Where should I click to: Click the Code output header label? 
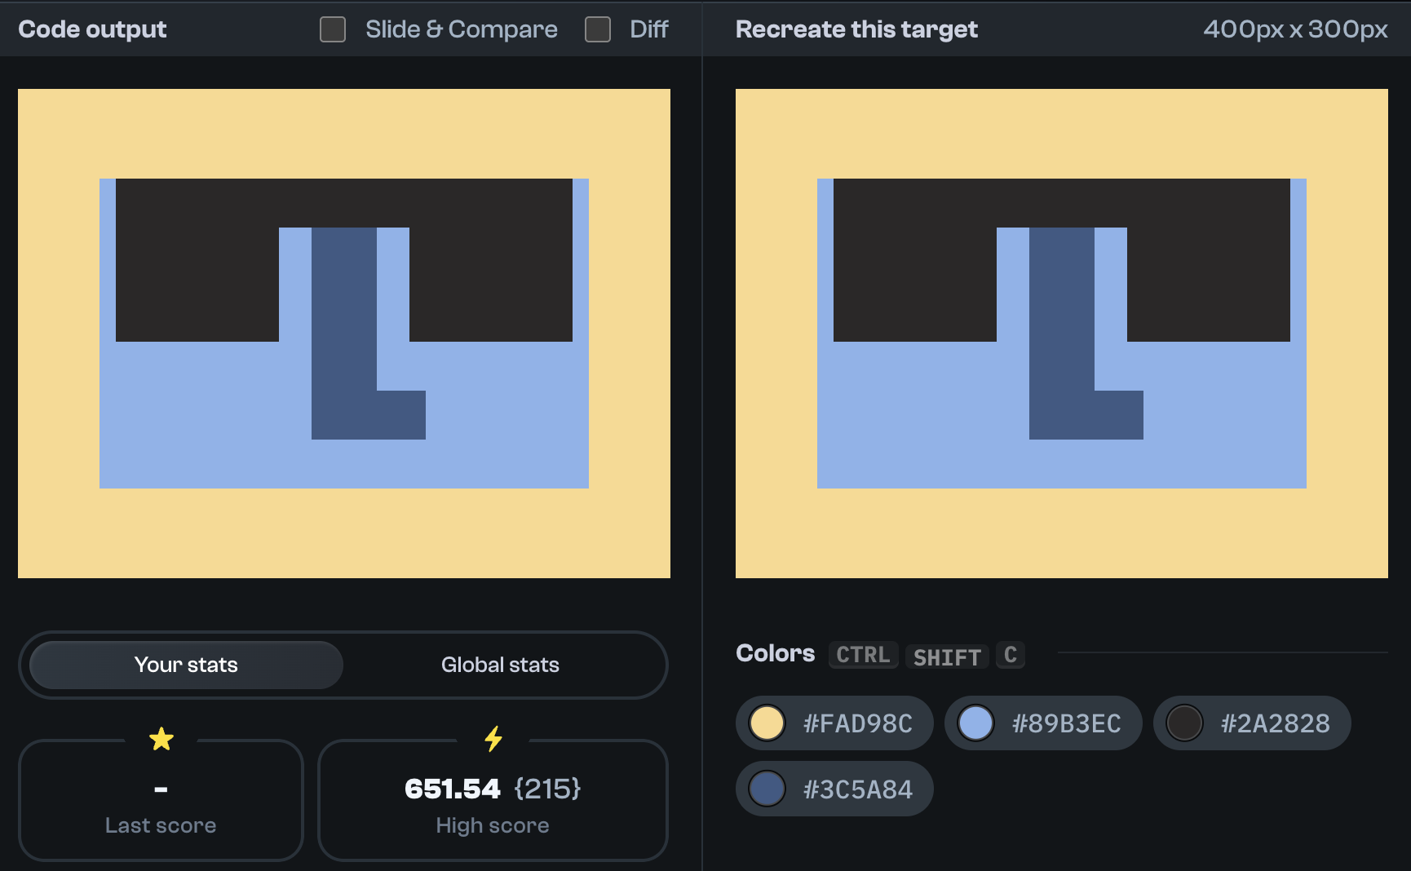pyautogui.click(x=92, y=29)
